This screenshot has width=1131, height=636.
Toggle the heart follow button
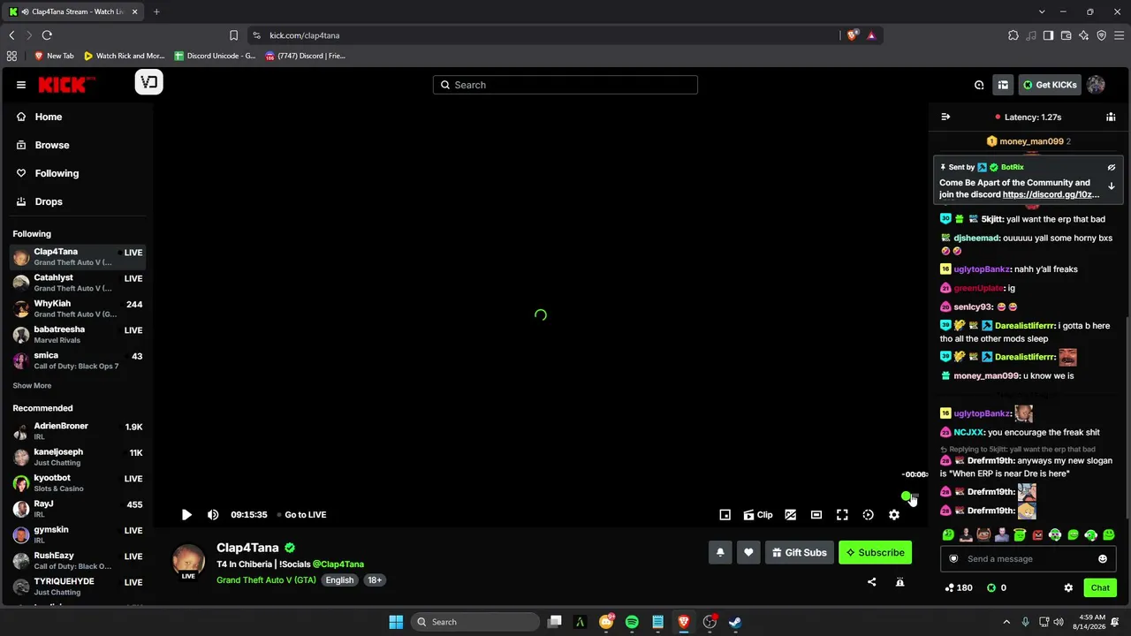(748, 552)
